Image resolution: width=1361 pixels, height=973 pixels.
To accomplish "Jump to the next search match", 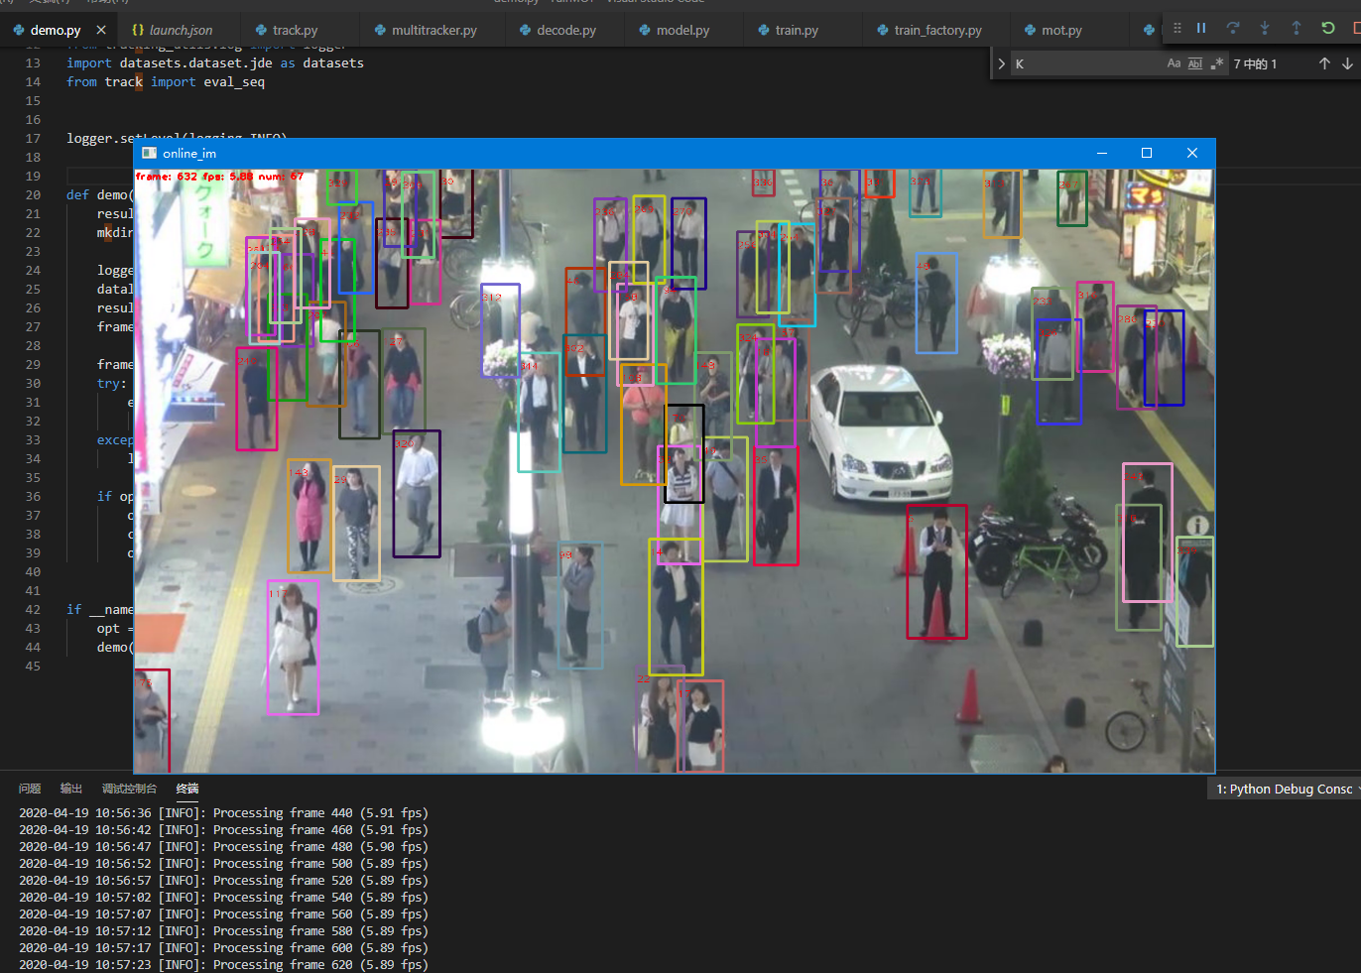I will coord(1348,62).
